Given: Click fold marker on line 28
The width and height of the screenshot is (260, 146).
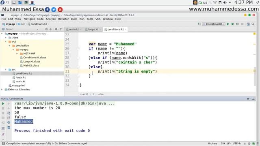Looking at the screenshot, I should (x=78, y=58).
